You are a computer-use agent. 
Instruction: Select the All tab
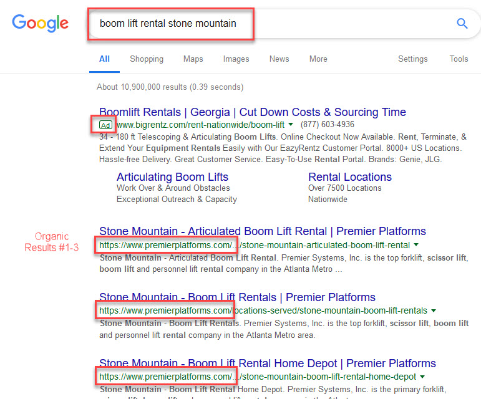[x=104, y=59]
